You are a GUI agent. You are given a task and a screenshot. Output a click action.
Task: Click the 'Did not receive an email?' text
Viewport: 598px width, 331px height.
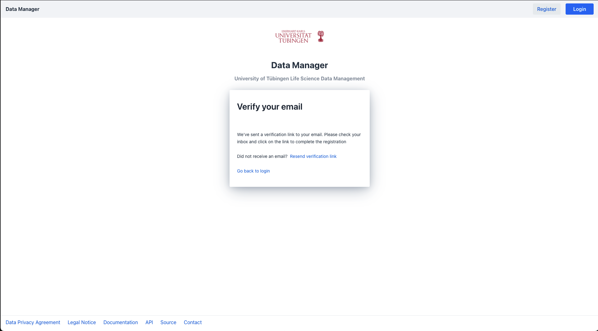point(262,156)
